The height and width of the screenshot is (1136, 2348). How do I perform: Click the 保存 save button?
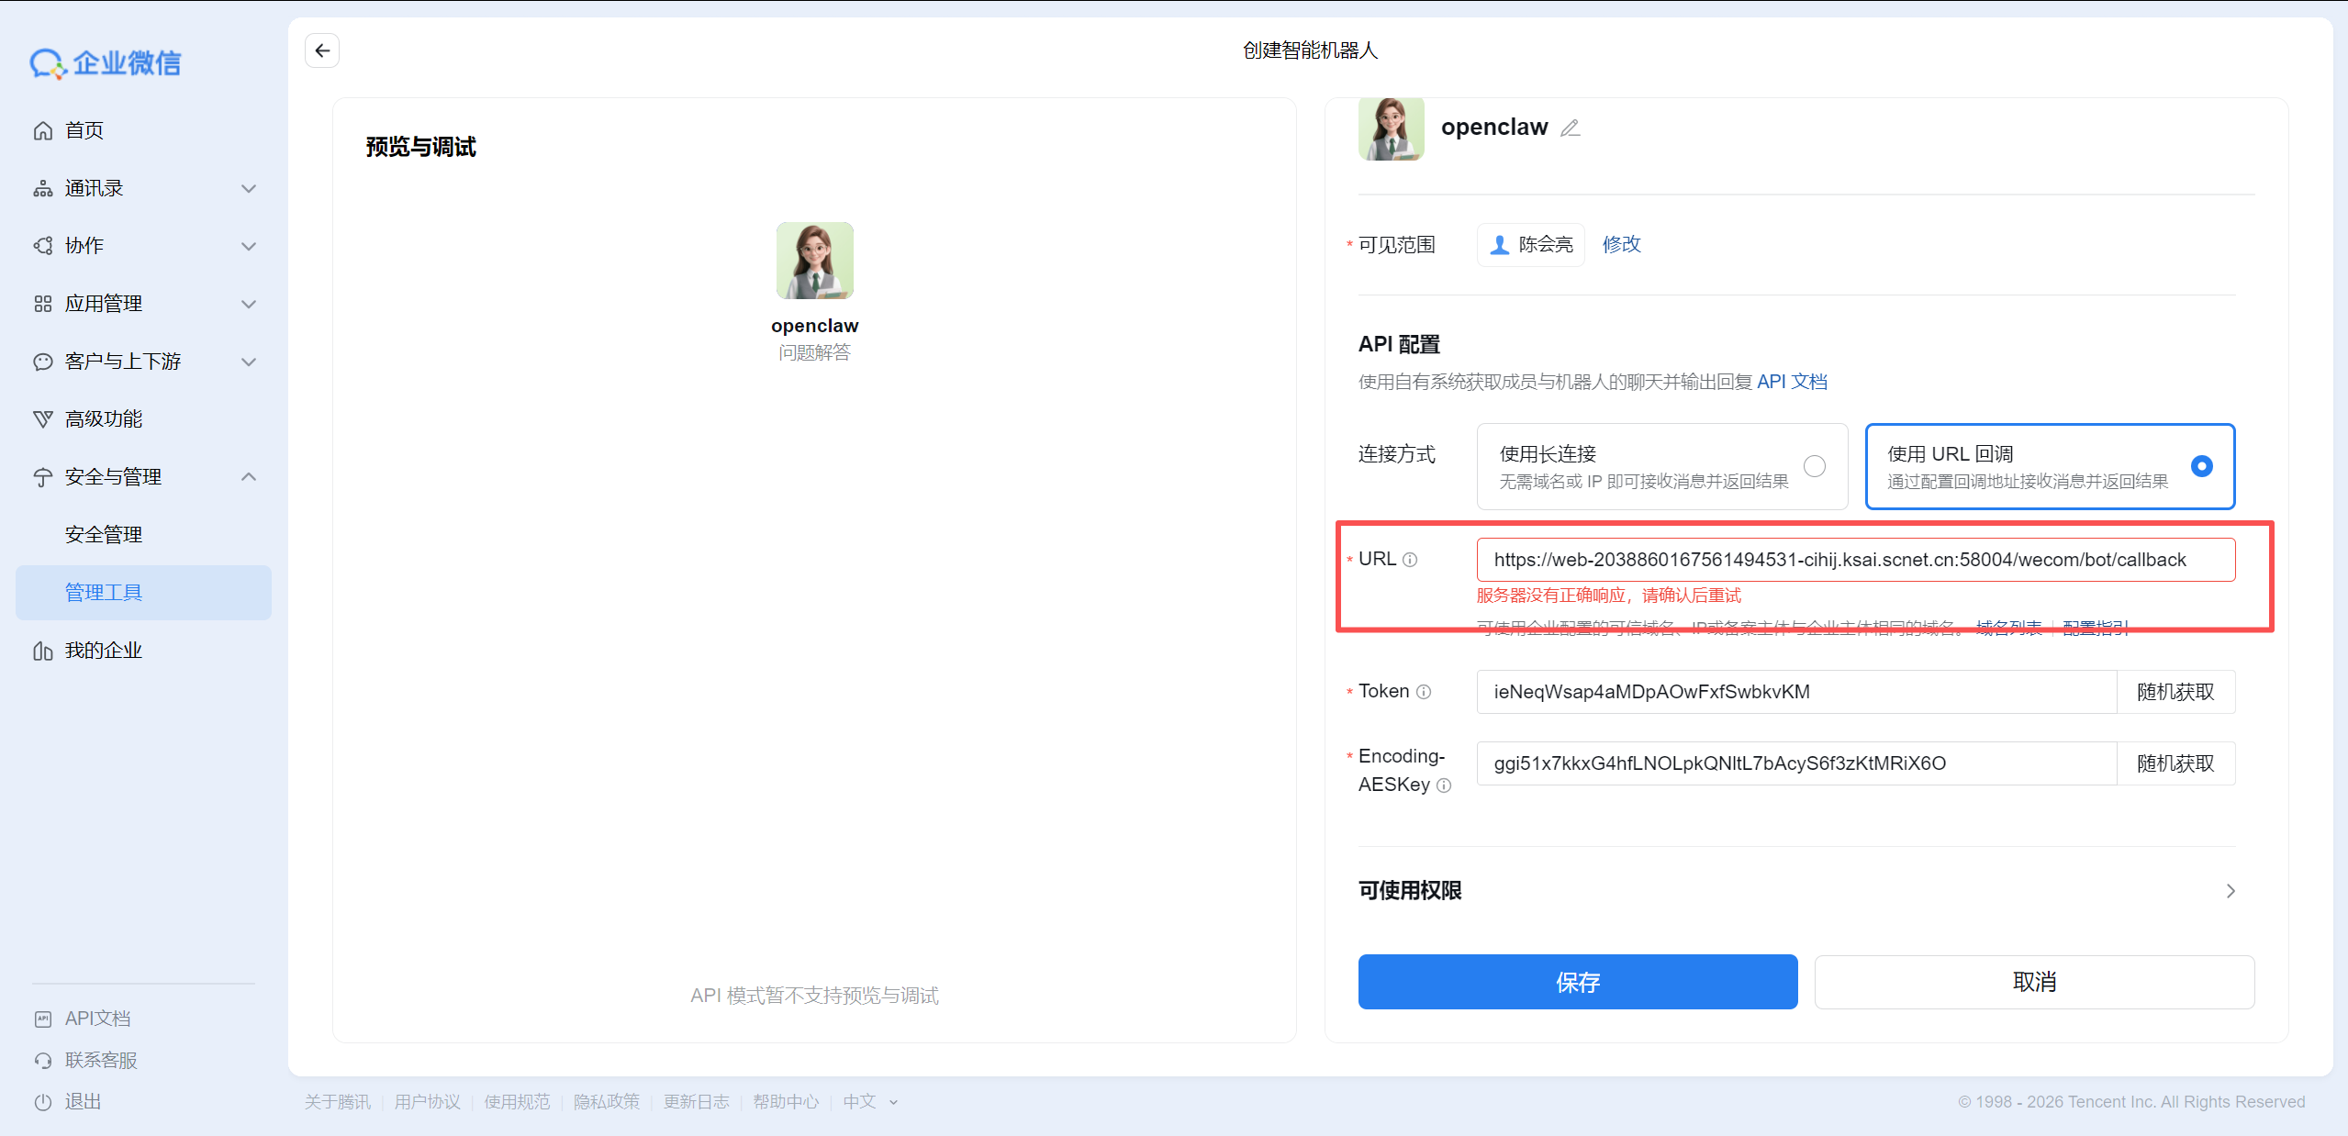click(1577, 982)
